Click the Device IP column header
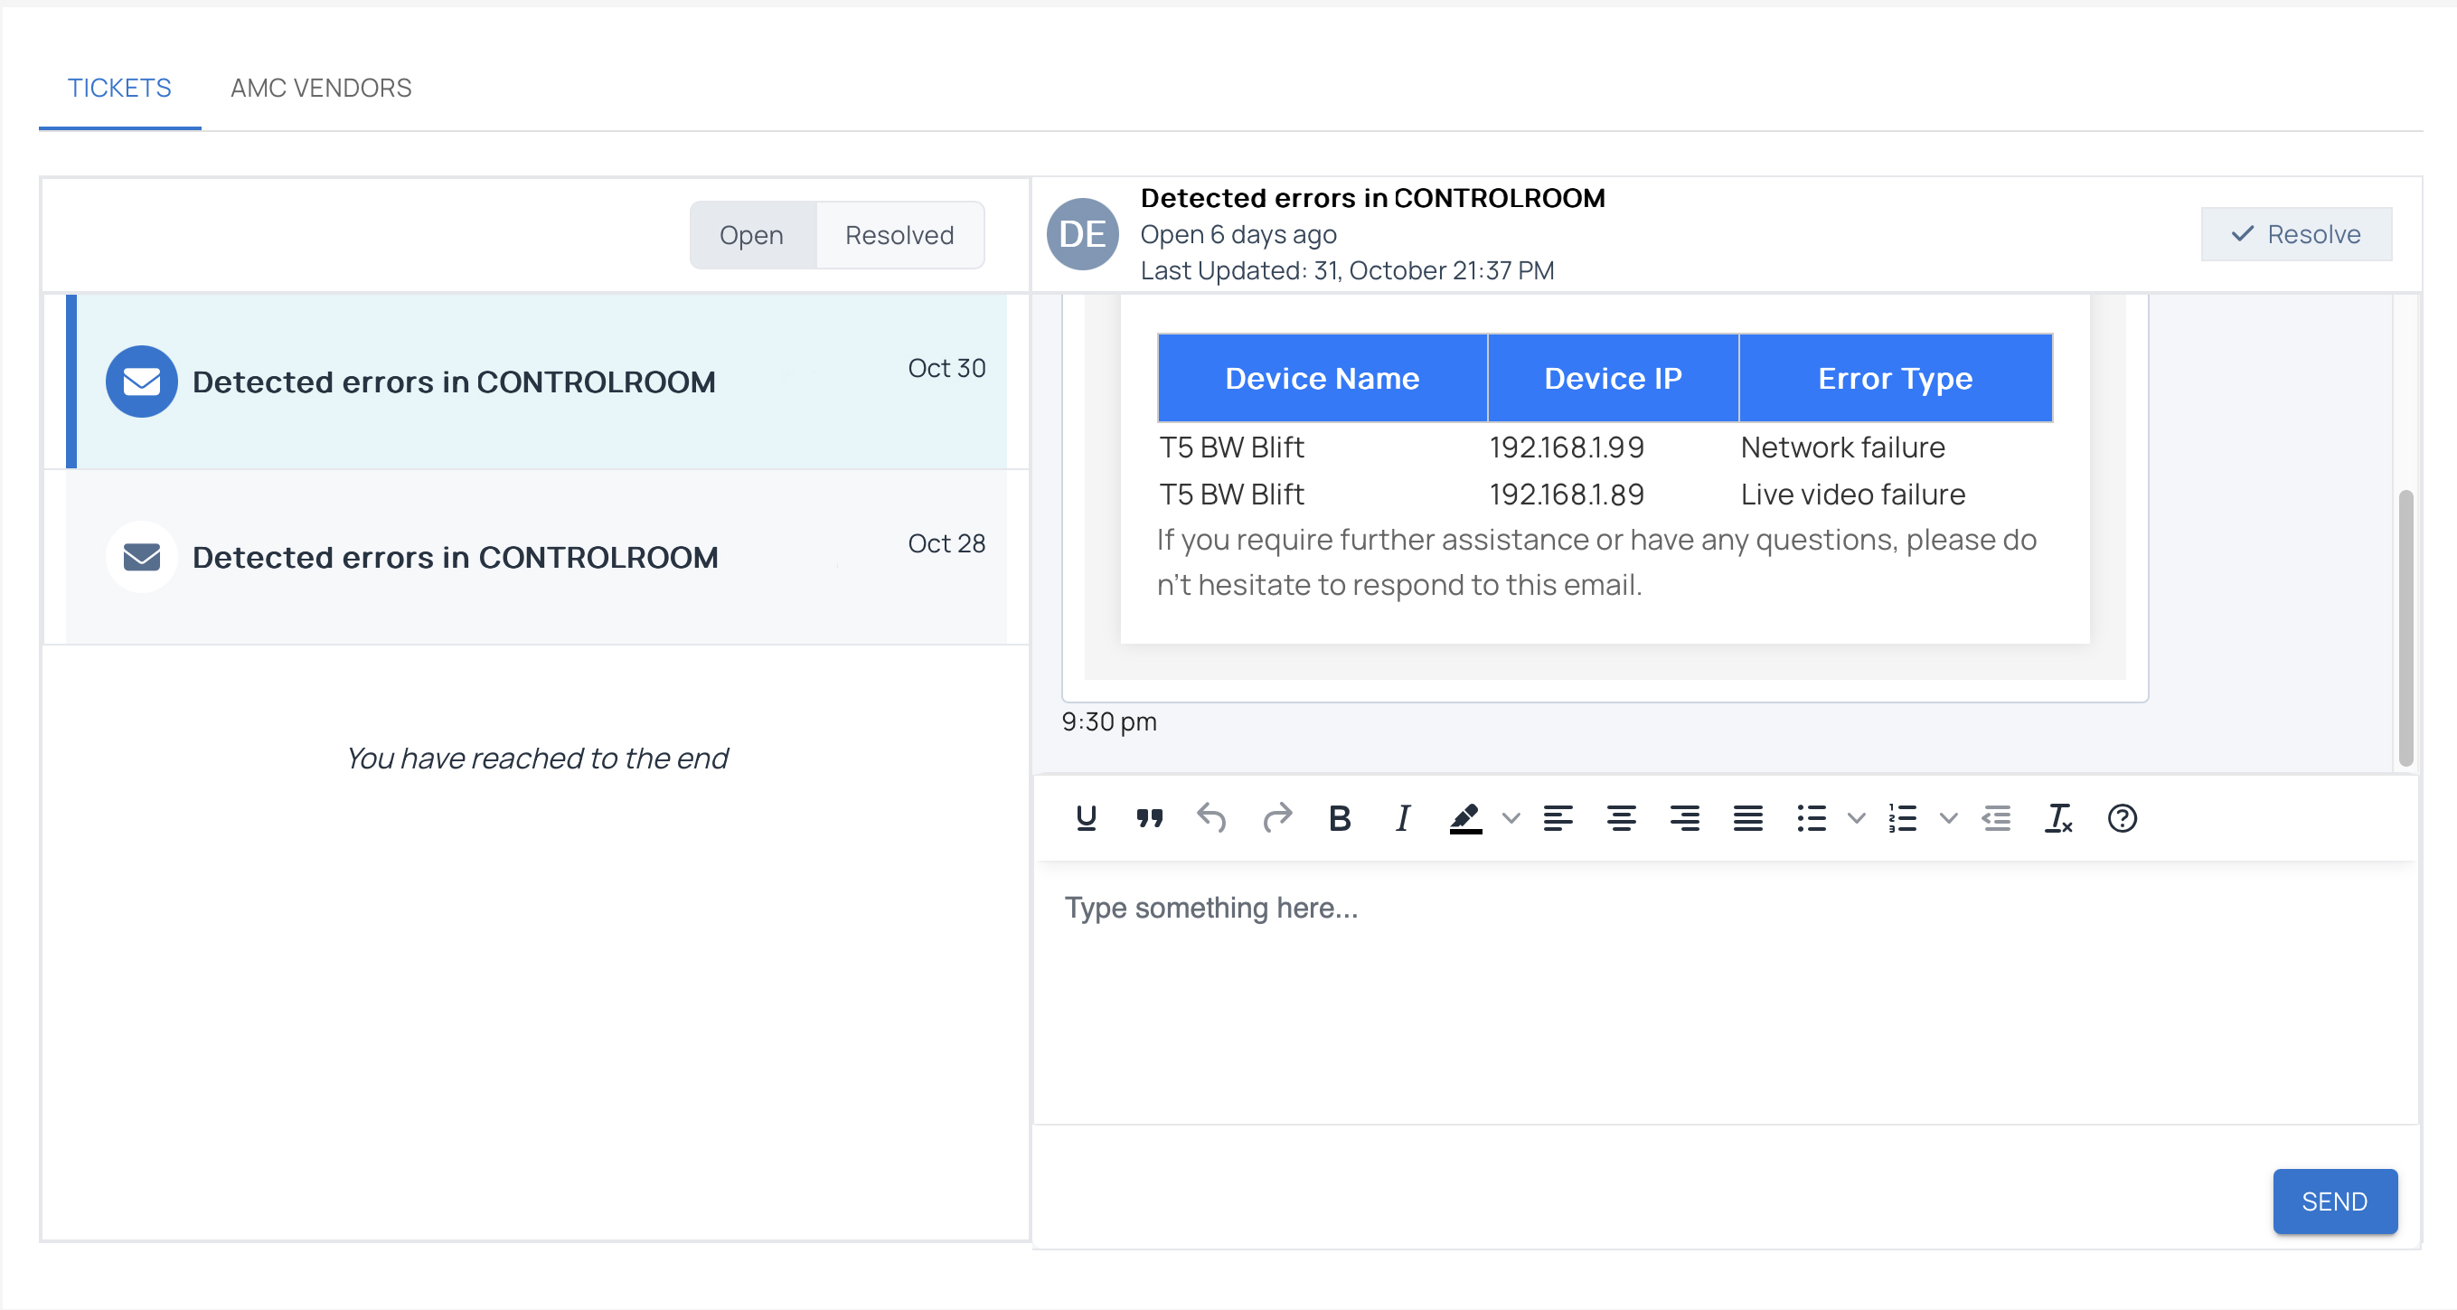2457x1310 pixels. tap(1613, 378)
